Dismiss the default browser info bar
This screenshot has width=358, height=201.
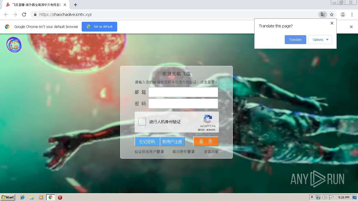pos(351,27)
